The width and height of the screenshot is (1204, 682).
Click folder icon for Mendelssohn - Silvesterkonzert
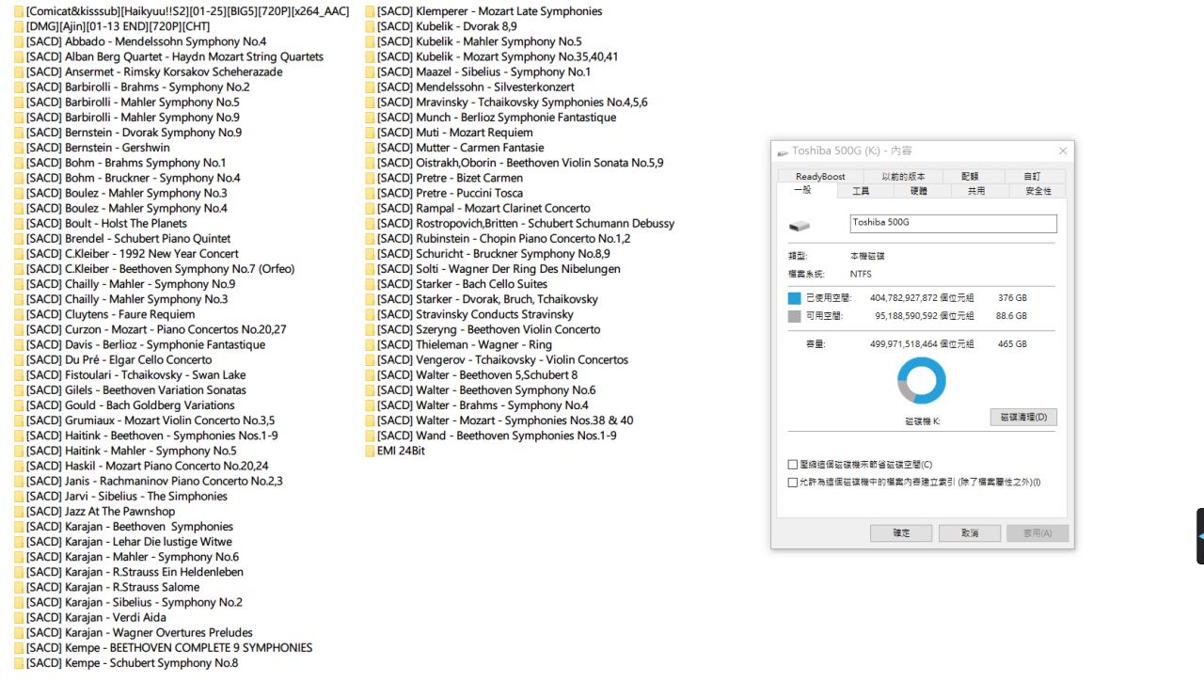click(x=370, y=87)
